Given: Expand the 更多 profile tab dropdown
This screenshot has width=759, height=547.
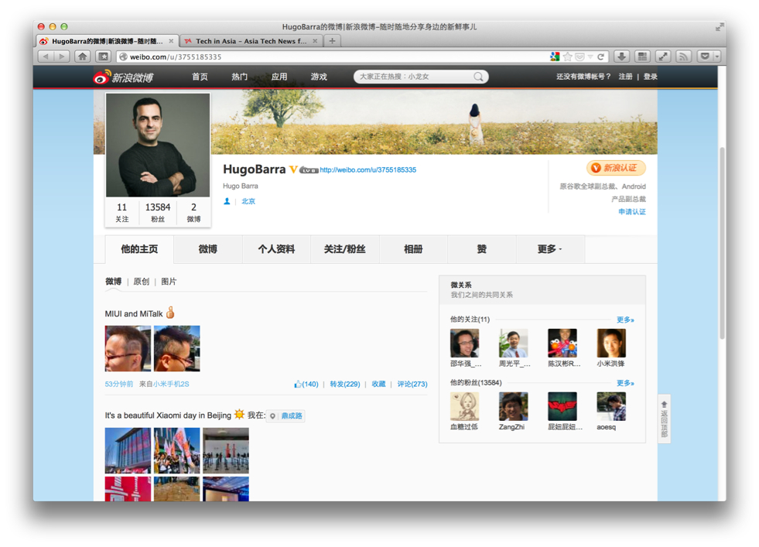Looking at the screenshot, I should click(550, 249).
